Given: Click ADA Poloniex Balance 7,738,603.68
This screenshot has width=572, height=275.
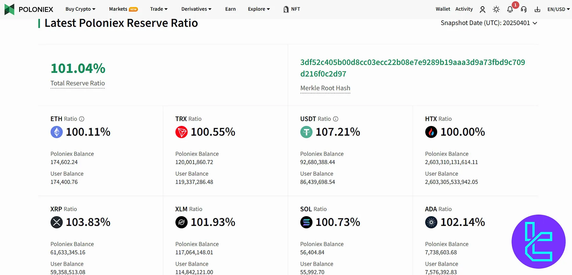Looking at the screenshot, I should coord(441,252).
